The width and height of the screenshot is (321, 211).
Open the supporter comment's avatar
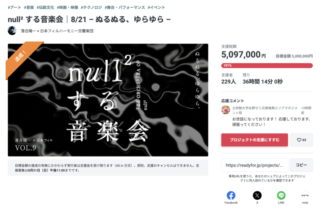[225, 110]
